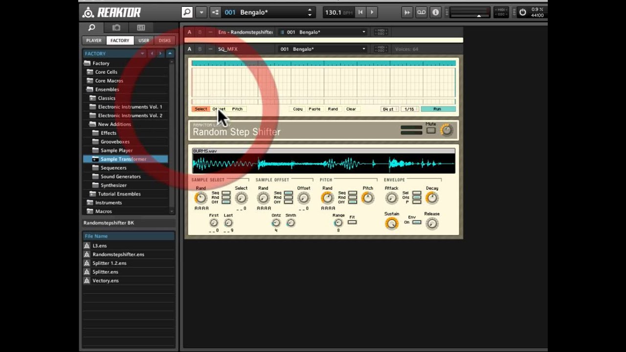626x352 pixels.
Task: Toggle the Mute button on Random Step Shifter
Action: 431,131
